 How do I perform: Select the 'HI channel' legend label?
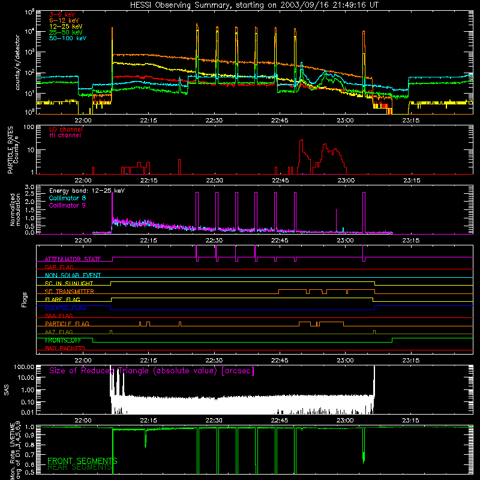pos(65,136)
